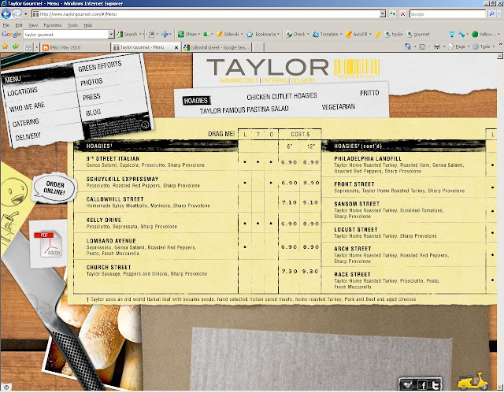Image resolution: width=504 pixels, height=393 pixels.
Task: Click the DRAG ME! menu handle
Action: click(x=221, y=134)
